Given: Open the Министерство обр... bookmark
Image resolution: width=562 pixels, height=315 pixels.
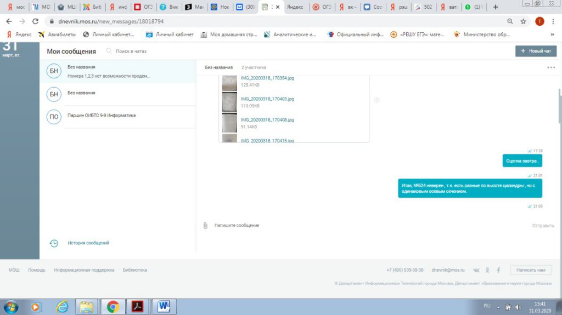Looking at the screenshot, I should (x=482, y=35).
